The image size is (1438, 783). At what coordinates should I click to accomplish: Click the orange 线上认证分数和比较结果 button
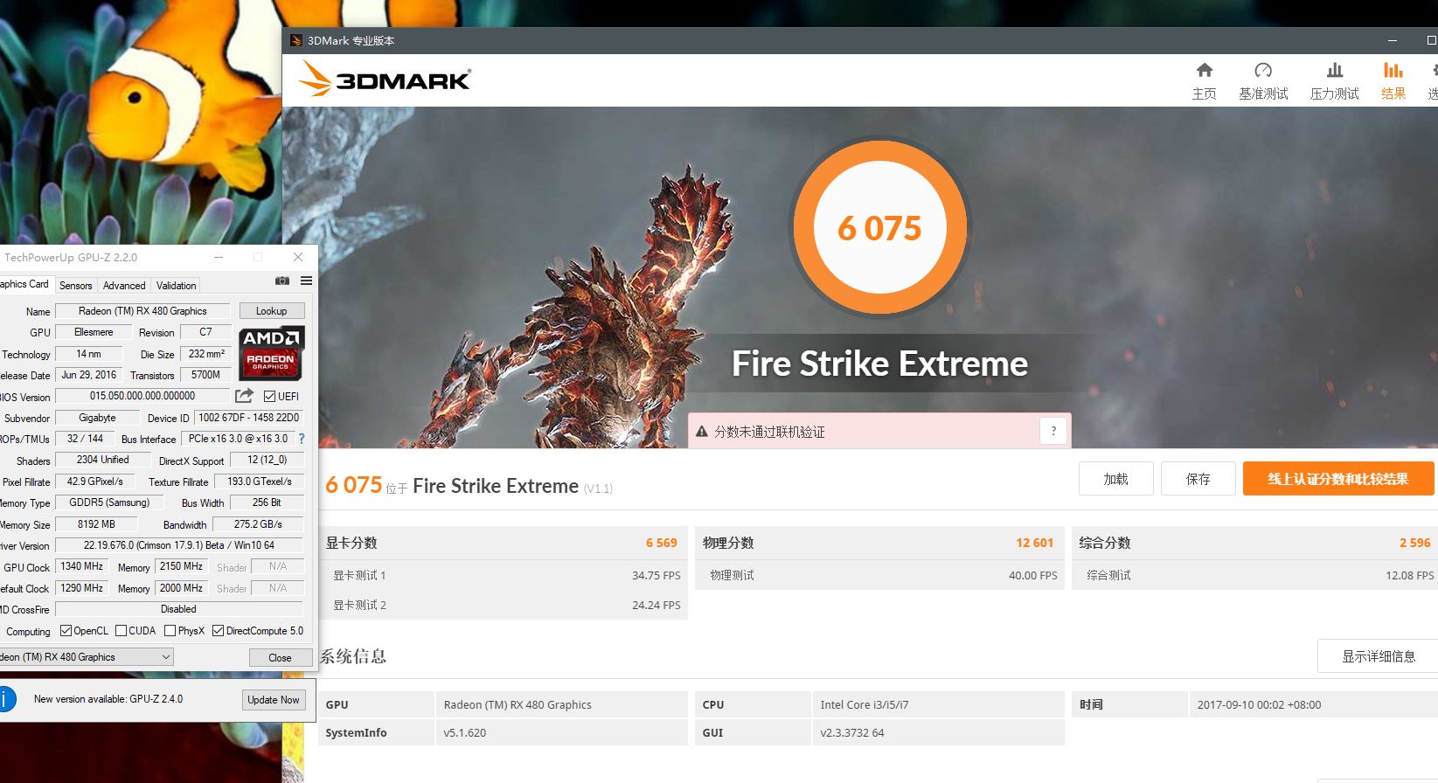(x=1338, y=479)
